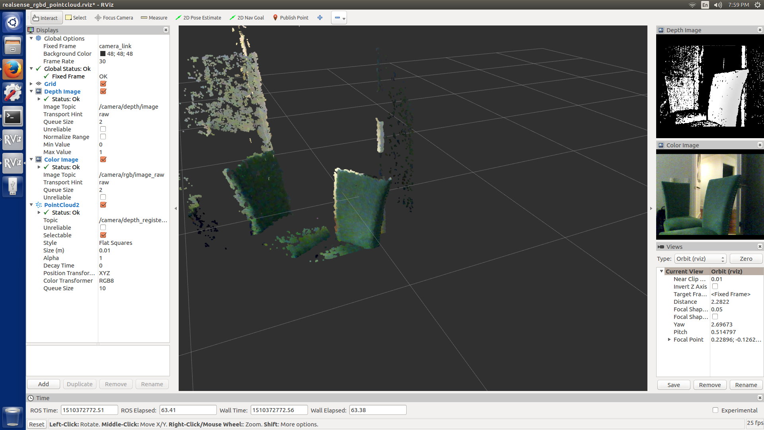The image size is (764, 430).
Task: Click the blue plus add-tool icon
Action: pos(320,18)
